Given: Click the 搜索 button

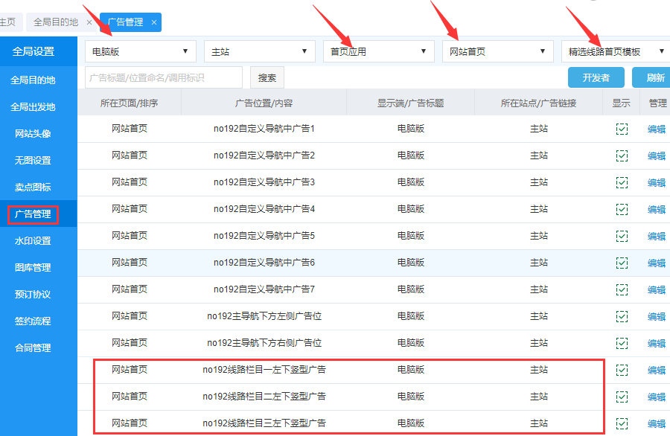Looking at the screenshot, I should (267, 77).
